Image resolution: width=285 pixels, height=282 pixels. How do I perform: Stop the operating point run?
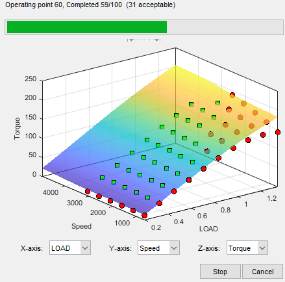pos(220,272)
